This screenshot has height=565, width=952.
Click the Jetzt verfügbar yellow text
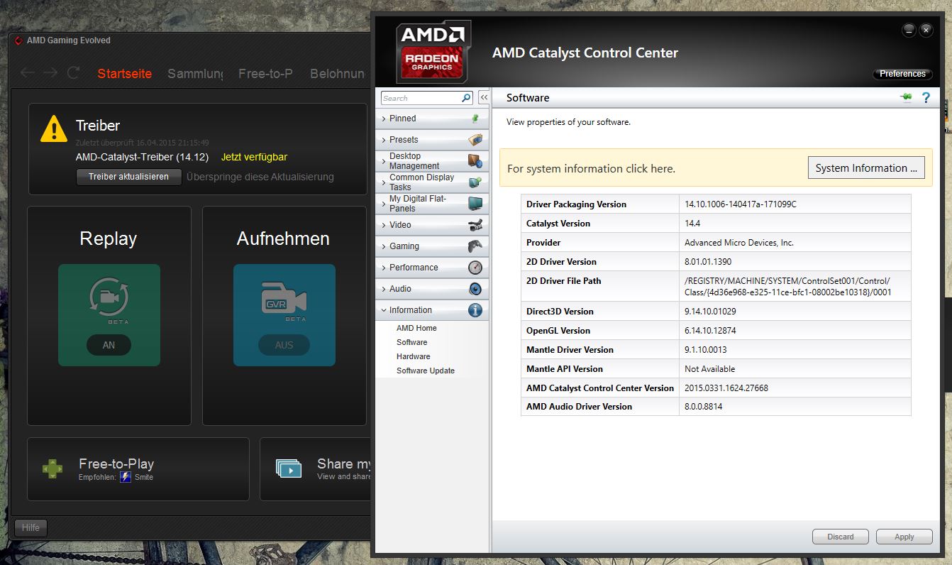click(x=255, y=157)
